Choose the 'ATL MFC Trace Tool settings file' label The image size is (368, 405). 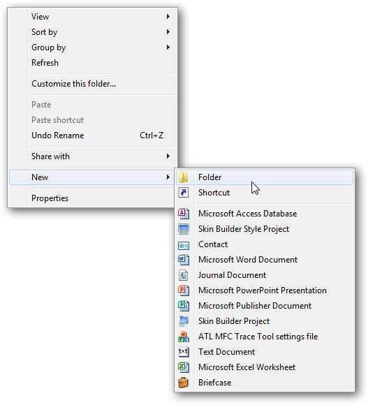[258, 337]
